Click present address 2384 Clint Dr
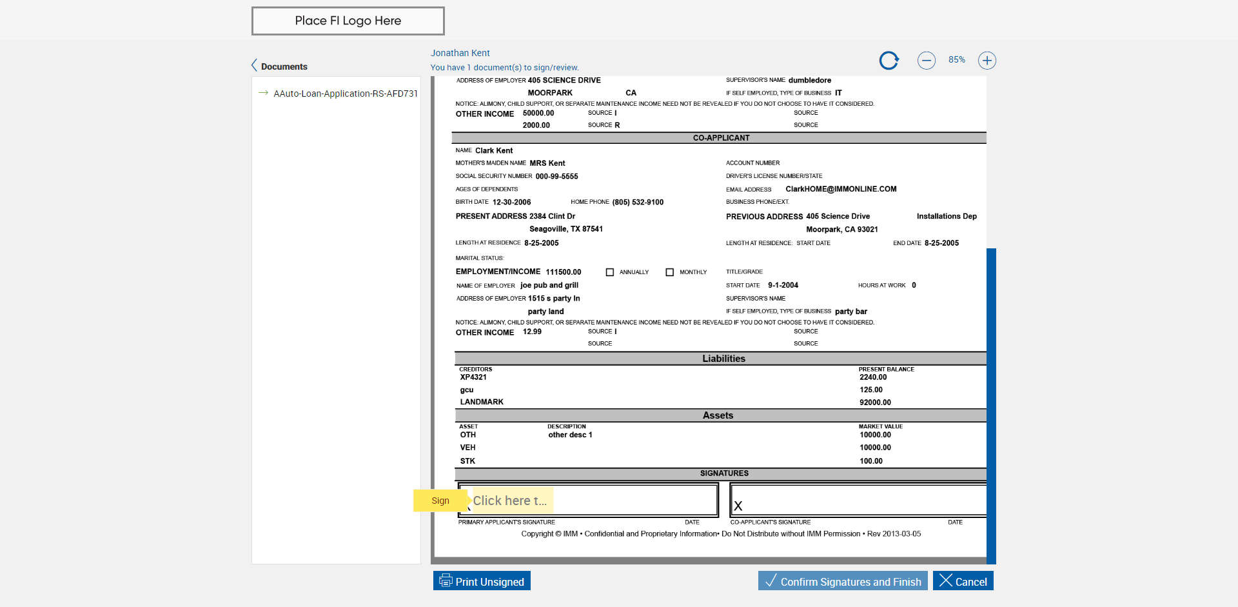The height and width of the screenshot is (607, 1238). tap(552, 216)
